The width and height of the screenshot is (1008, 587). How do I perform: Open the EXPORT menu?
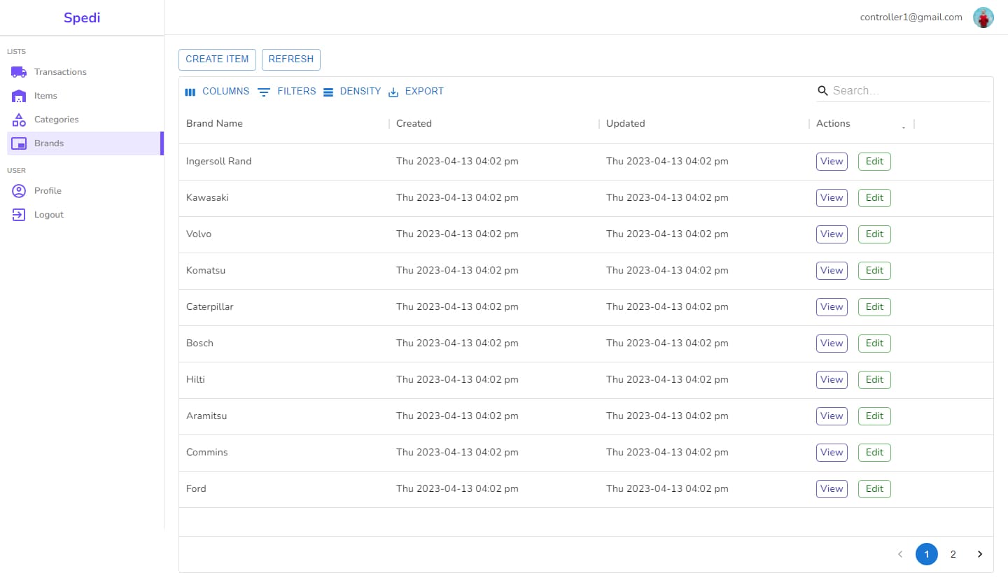point(416,92)
